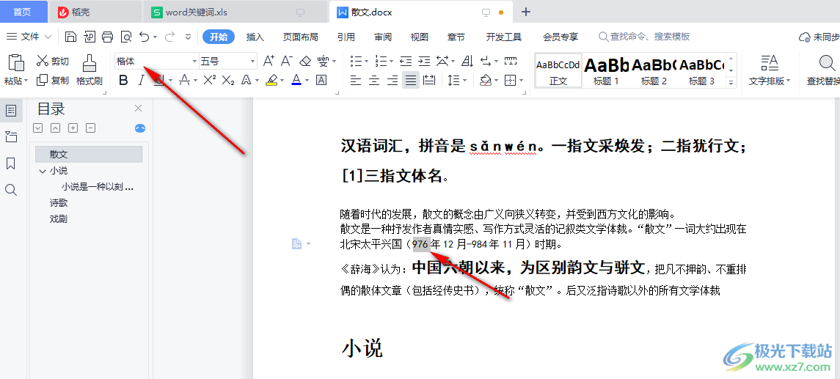Open bullet list dropdown

tap(367, 62)
